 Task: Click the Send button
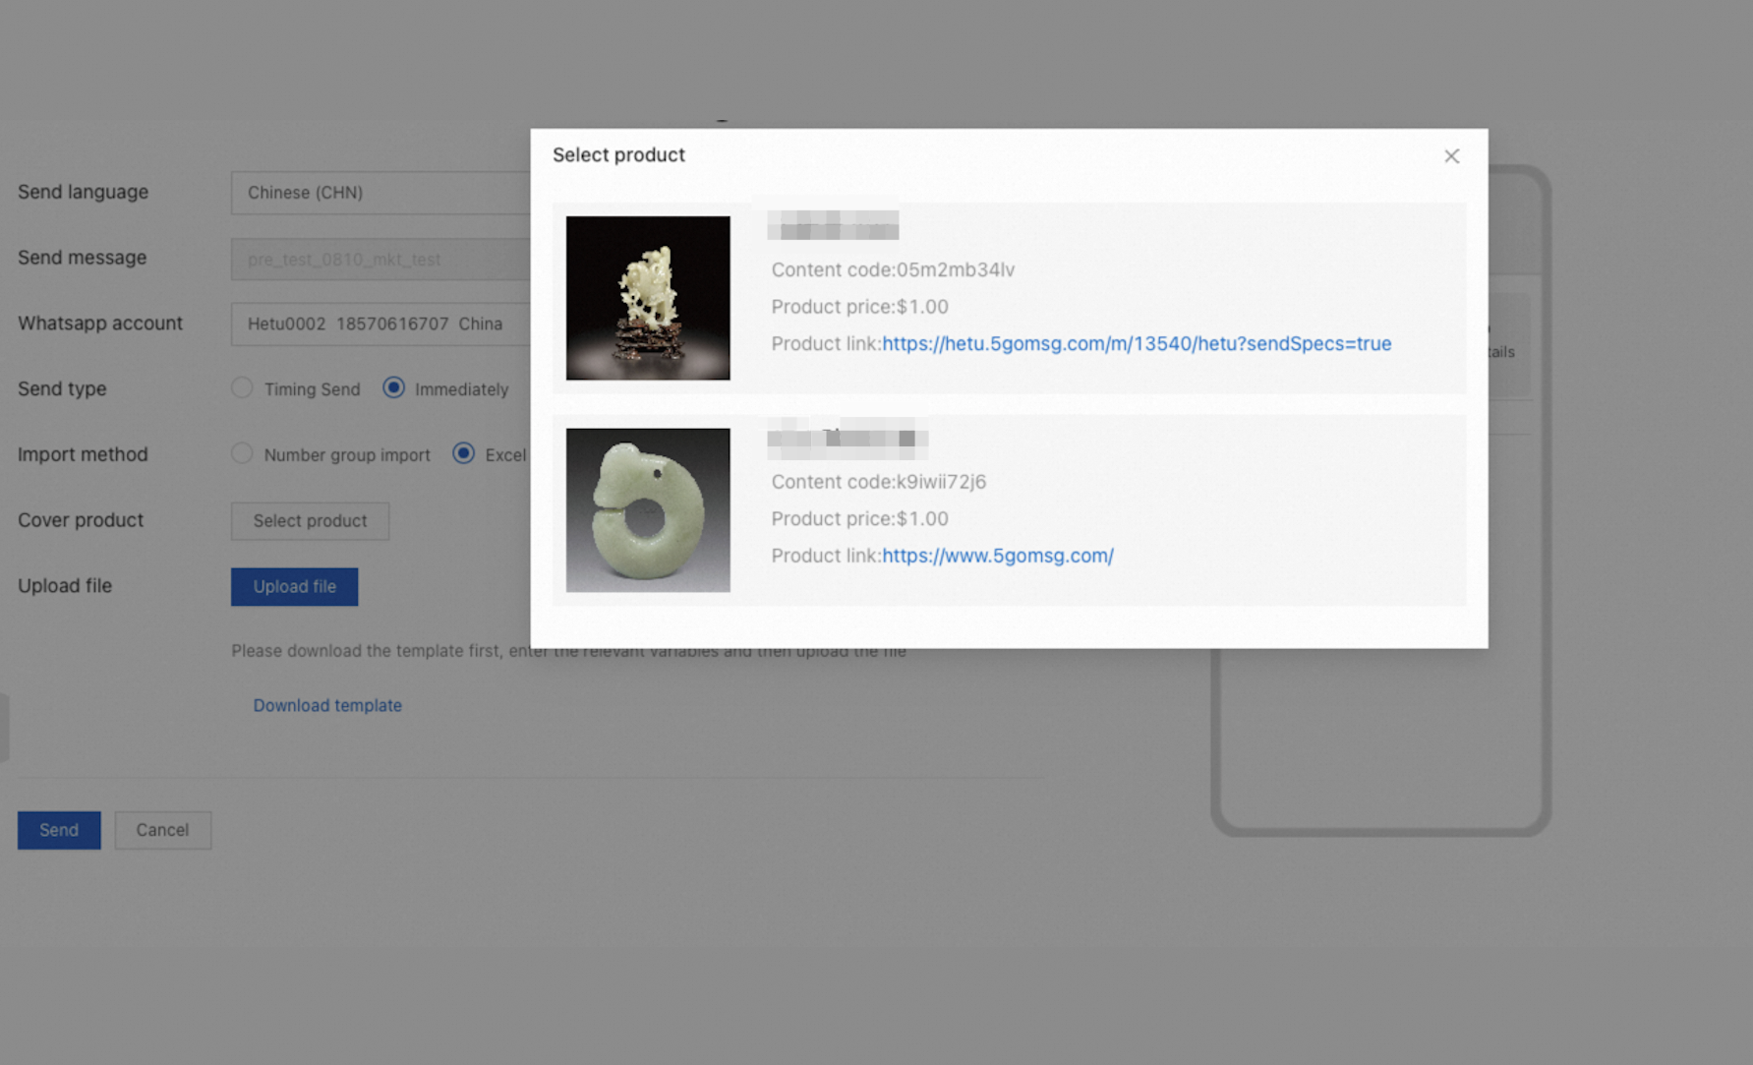tap(59, 830)
